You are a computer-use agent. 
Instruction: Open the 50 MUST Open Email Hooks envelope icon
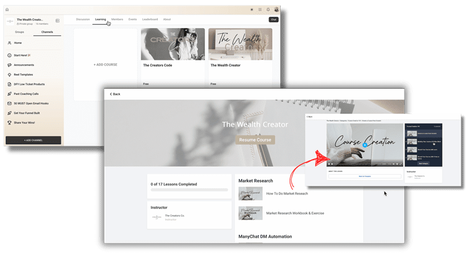pyautogui.click(x=9, y=103)
